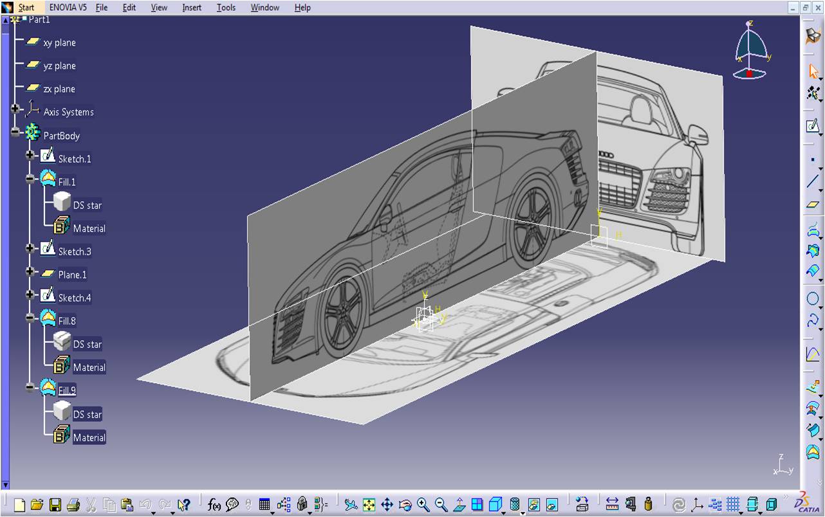Select the arrow Select tool on right toolbar
This screenshot has width=825, height=517.
coord(813,71)
